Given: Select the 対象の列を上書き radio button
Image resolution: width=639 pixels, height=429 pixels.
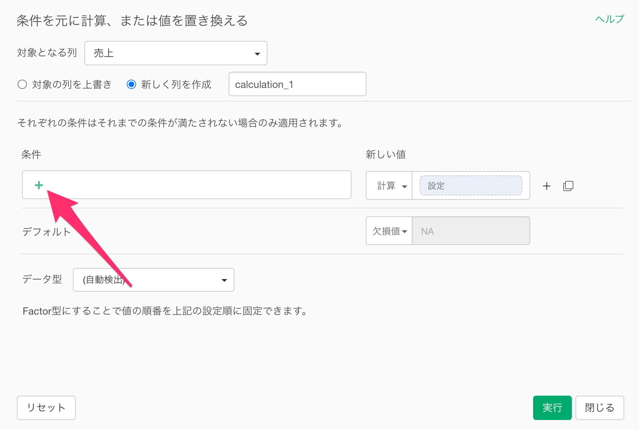Looking at the screenshot, I should (x=22, y=84).
